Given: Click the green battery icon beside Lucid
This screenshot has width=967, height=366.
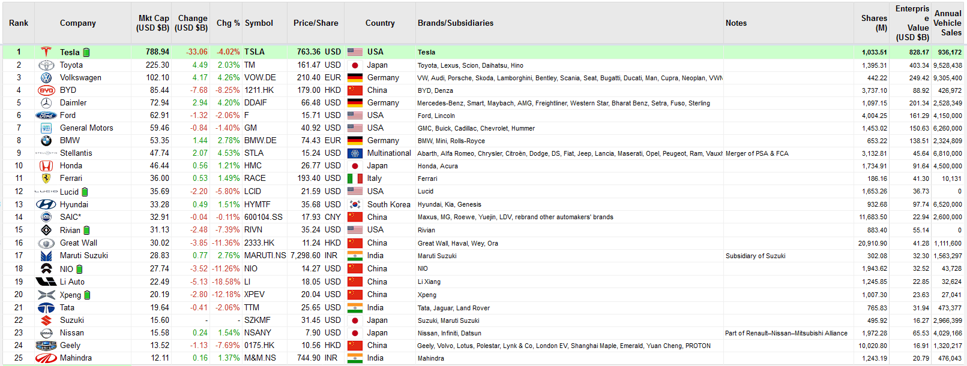Looking at the screenshot, I should (85, 192).
